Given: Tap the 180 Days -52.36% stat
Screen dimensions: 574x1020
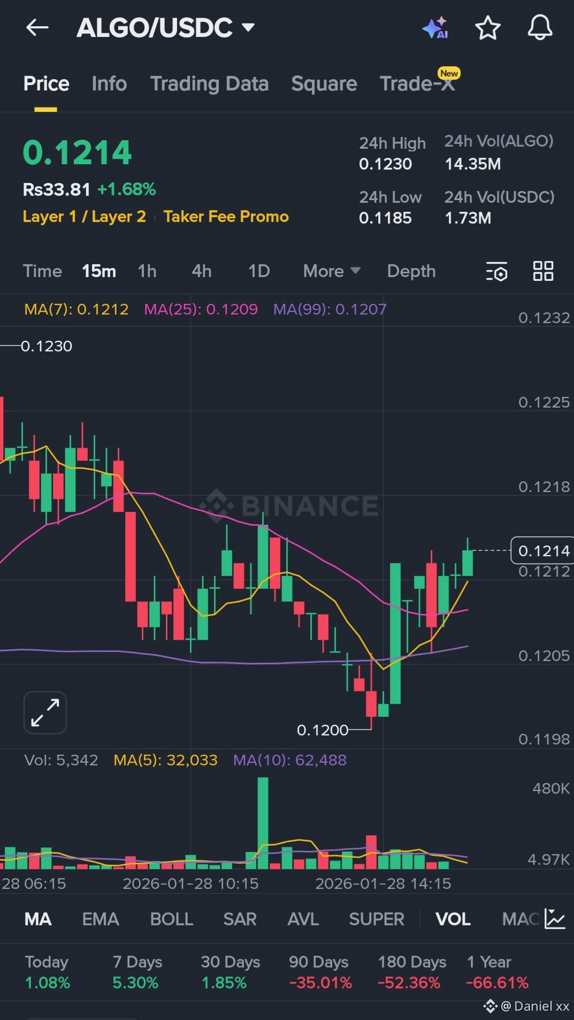Looking at the screenshot, I should 411,972.
